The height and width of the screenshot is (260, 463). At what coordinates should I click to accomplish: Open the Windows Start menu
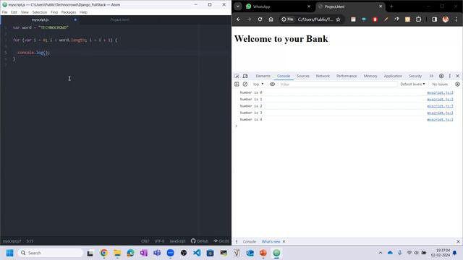click(x=9, y=253)
